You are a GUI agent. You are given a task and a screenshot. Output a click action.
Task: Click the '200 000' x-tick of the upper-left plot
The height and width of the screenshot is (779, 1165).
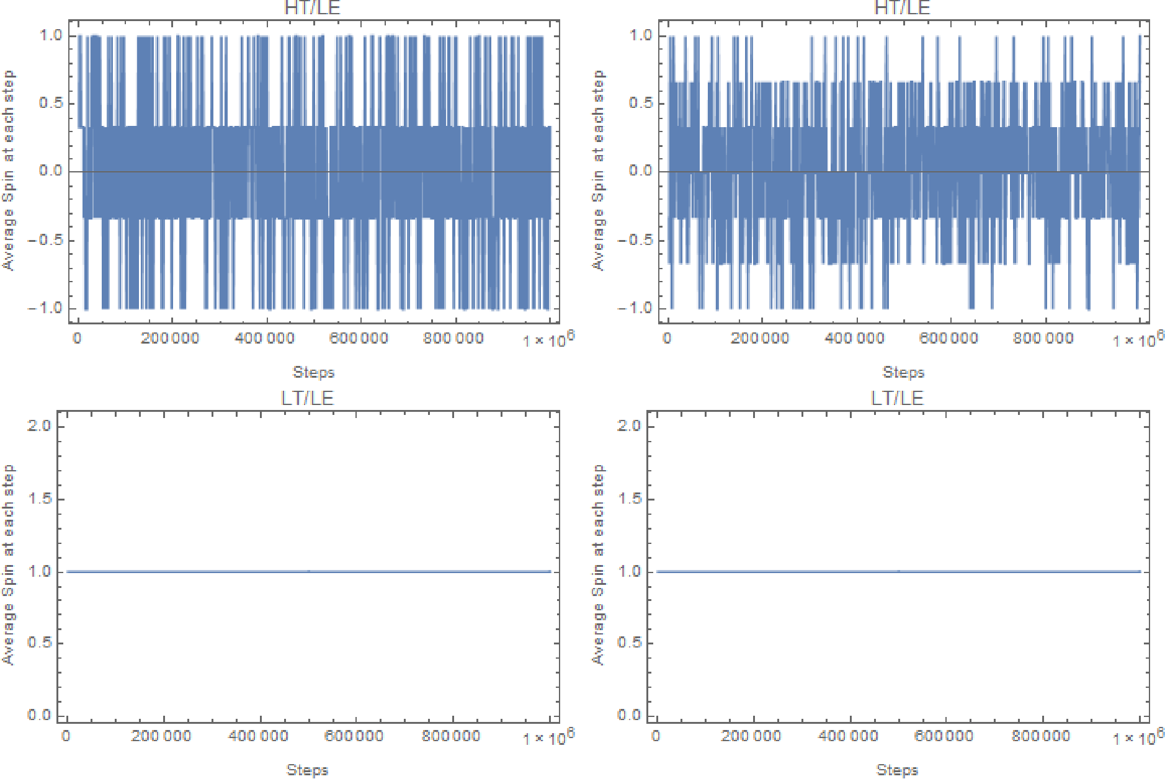coord(170,339)
